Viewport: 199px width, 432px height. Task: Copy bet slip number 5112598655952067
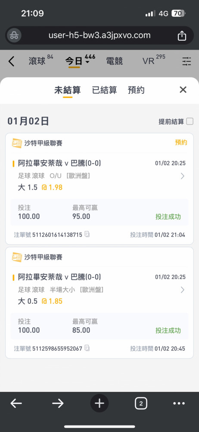point(87,348)
